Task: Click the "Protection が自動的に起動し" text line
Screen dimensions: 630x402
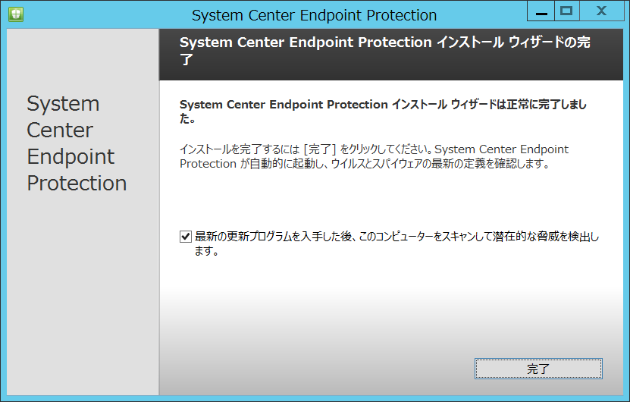Action: (x=365, y=164)
